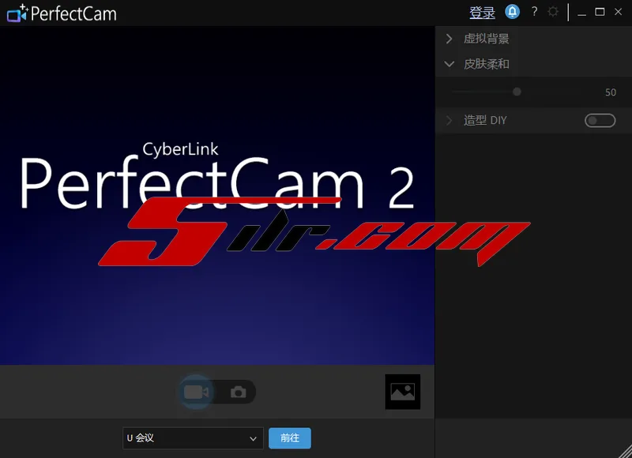
Task: Click the 皮肤柔和 label
Action: tap(486, 64)
